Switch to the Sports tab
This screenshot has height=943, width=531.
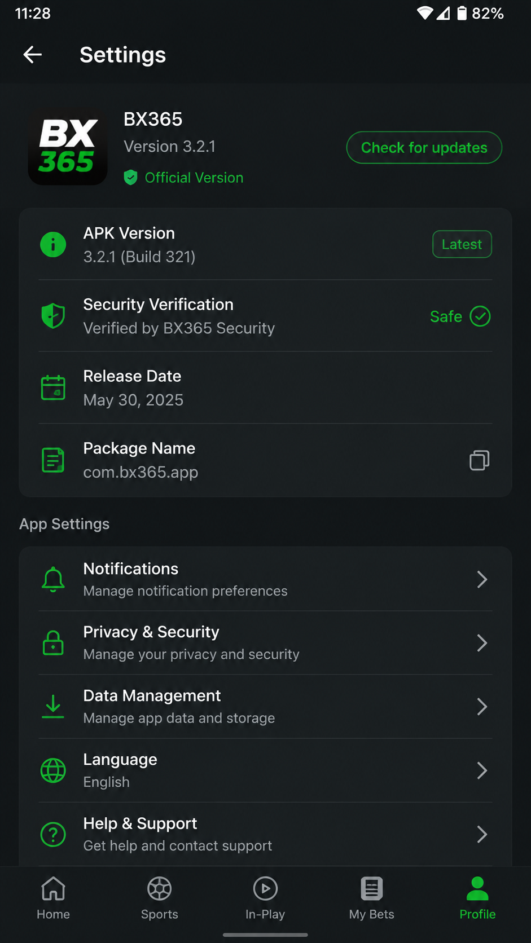[159, 898]
